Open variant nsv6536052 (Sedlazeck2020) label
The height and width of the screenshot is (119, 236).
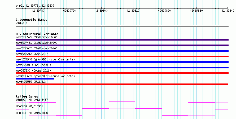click(x=37, y=48)
